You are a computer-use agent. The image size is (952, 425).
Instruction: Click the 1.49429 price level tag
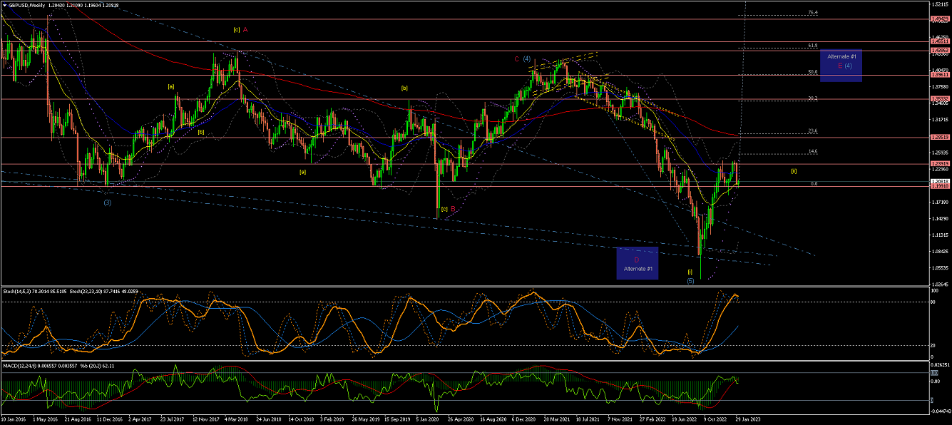939,20
